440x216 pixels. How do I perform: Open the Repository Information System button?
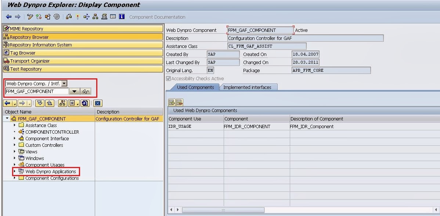coord(83,45)
